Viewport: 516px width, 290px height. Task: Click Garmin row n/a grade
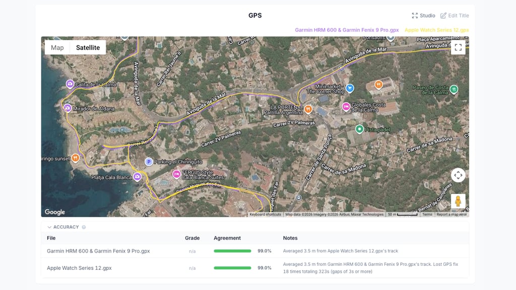(x=192, y=251)
